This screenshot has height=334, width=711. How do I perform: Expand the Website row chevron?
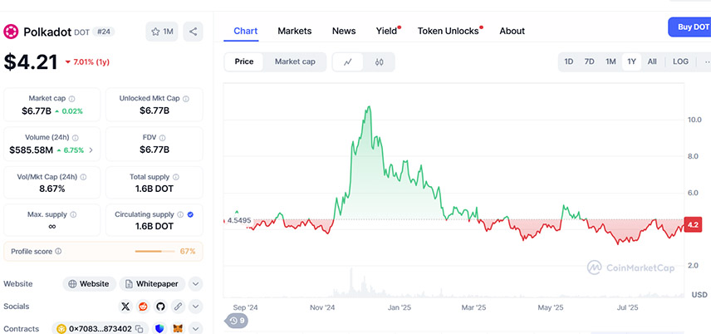(x=195, y=284)
